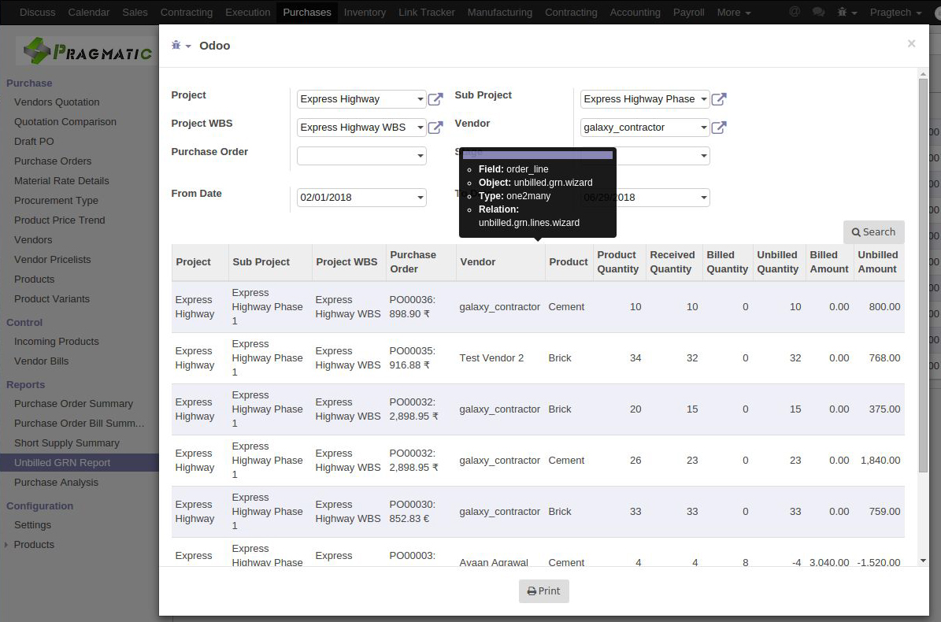The width and height of the screenshot is (941, 622).
Task: Open the Manufacturing menu
Action: [x=500, y=12]
